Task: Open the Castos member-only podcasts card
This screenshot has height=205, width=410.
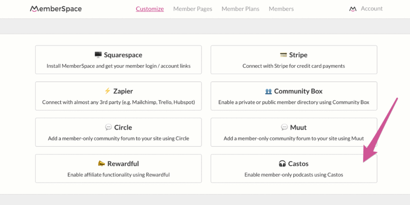Action: pyautogui.click(x=294, y=169)
